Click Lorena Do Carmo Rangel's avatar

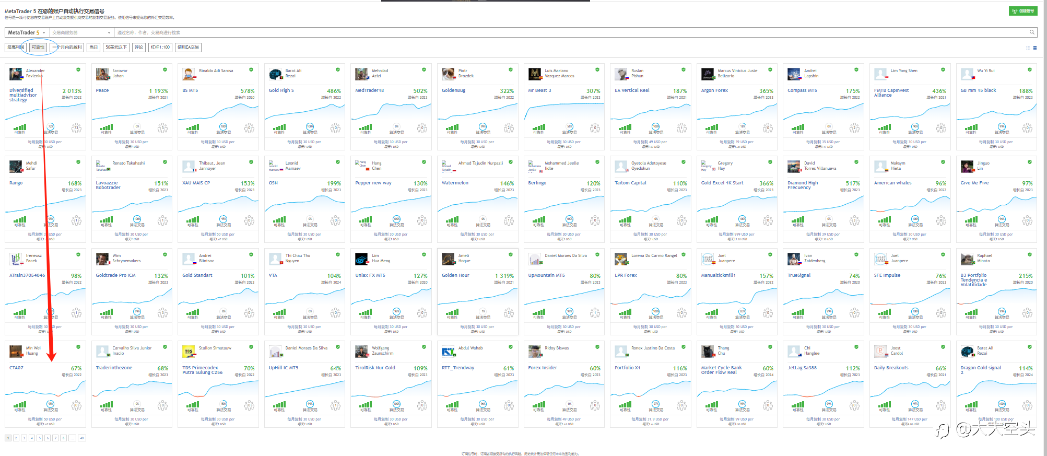click(621, 259)
